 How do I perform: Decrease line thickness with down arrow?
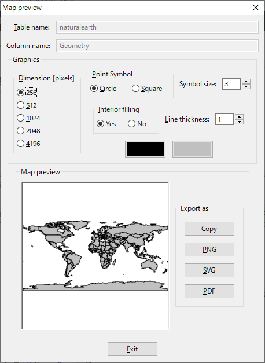click(240, 122)
